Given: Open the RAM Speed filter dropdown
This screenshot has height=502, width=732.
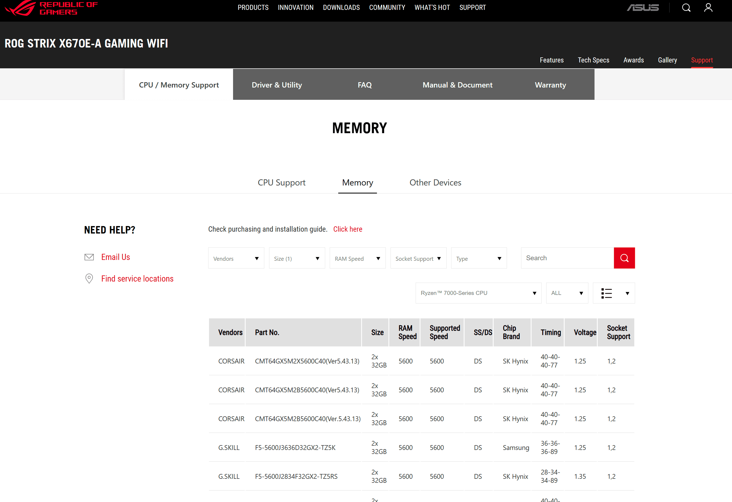Looking at the screenshot, I should (x=358, y=258).
